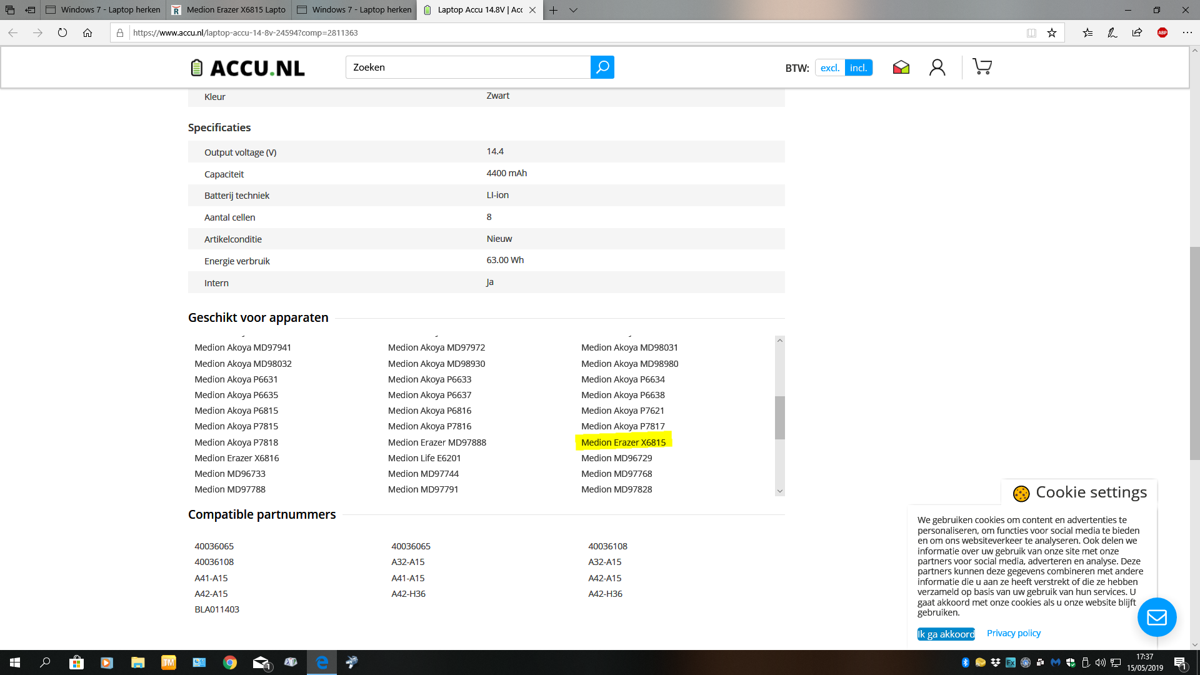Click the main page scrollbar thumb
This screenshot has height=675, width=1200.
(x=1195, y=354)
